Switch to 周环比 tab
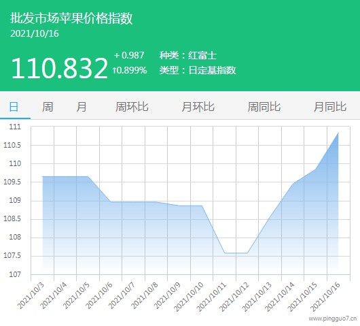The width and height of the screenshot is (360, 326). (132, 107)
